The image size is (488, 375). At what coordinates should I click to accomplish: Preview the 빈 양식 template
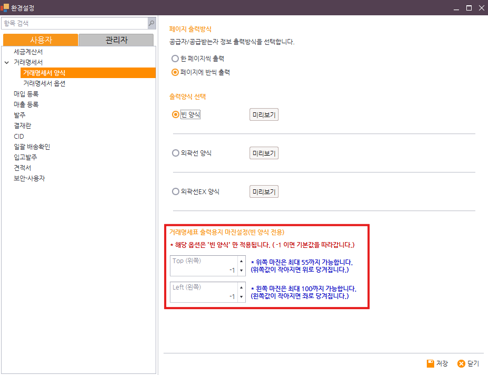(x=264, y=114)
